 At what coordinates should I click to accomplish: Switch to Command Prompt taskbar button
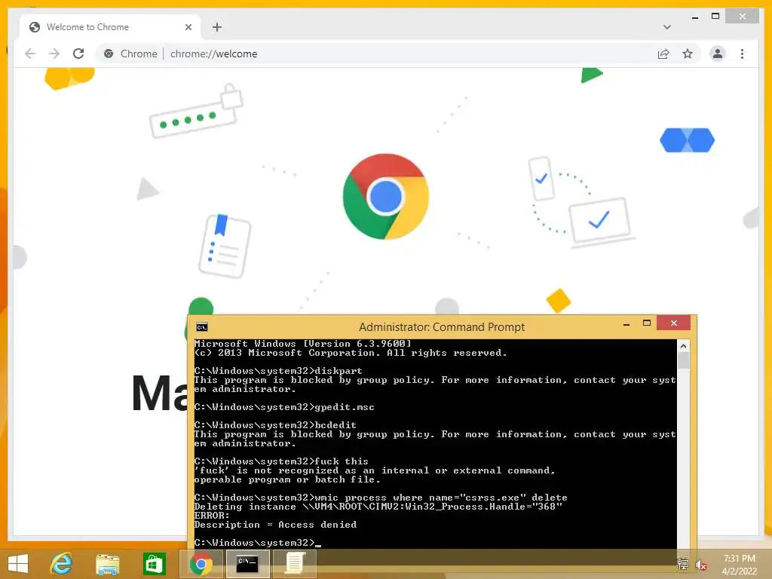247,564
